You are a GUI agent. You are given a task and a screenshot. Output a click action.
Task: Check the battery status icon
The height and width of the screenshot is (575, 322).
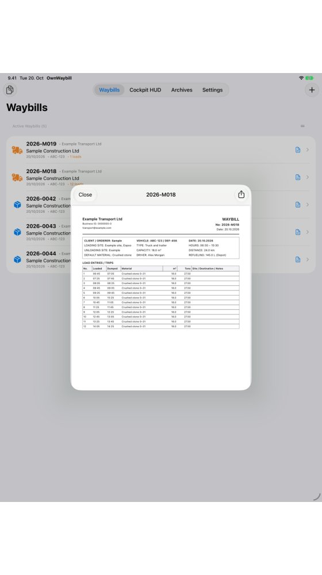310,78
